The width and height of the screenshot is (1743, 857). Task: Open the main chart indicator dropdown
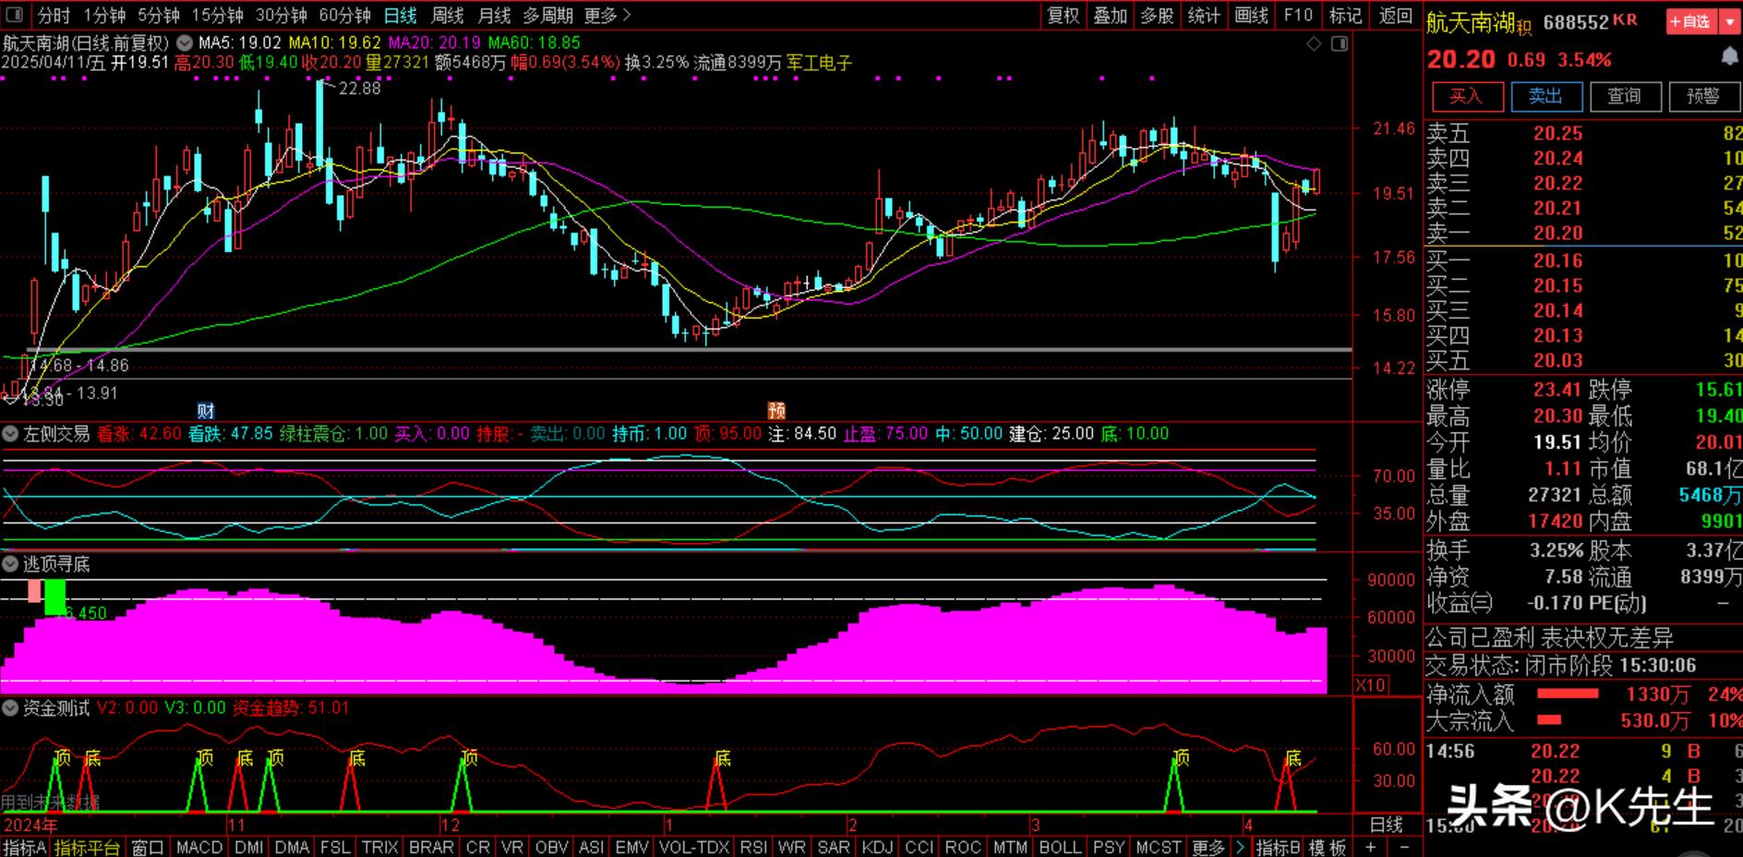(185, 42)
